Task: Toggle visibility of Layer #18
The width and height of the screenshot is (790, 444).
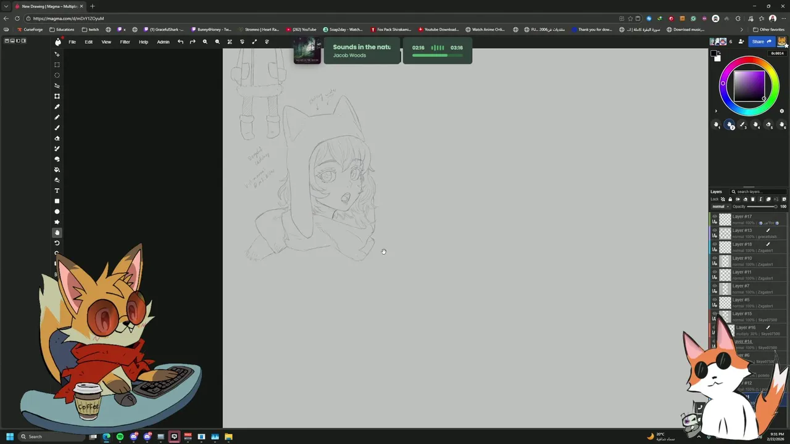Action: (x=715, y=244)
